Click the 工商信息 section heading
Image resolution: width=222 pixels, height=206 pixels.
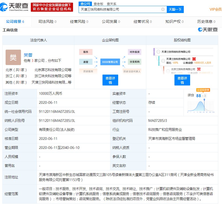10,30
